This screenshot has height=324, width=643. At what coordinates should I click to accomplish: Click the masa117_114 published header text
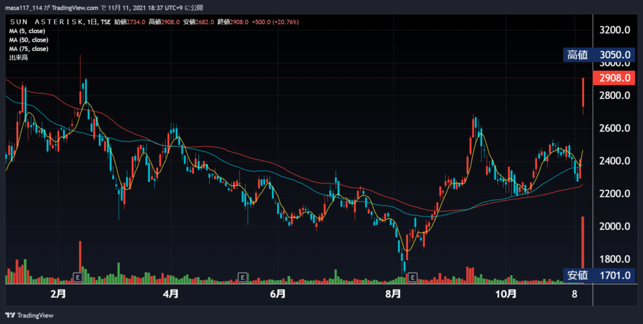click(x=104, y=8)
